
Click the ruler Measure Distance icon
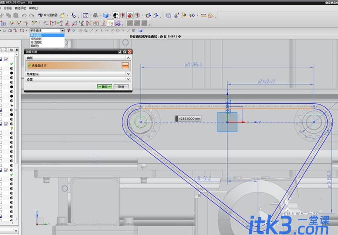pyautogui.click(x=203, y=16)
